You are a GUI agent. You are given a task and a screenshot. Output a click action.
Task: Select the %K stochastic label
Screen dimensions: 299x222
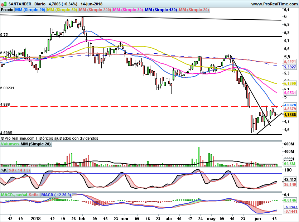4,170
